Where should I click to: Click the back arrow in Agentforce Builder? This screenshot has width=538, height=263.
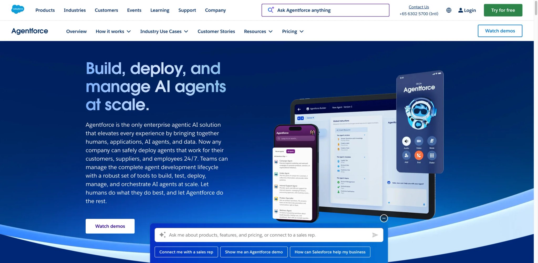pos(299,109)
